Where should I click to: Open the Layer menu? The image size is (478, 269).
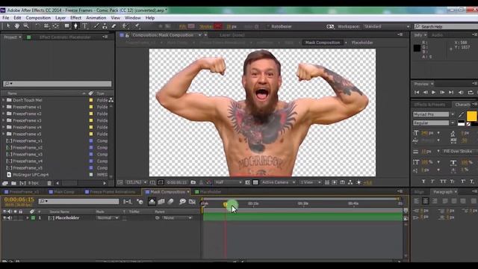(x=60, y=18)
